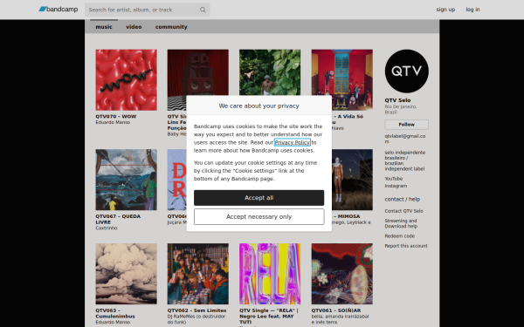Focus the artist, album, or track search field

pos(147,10)
